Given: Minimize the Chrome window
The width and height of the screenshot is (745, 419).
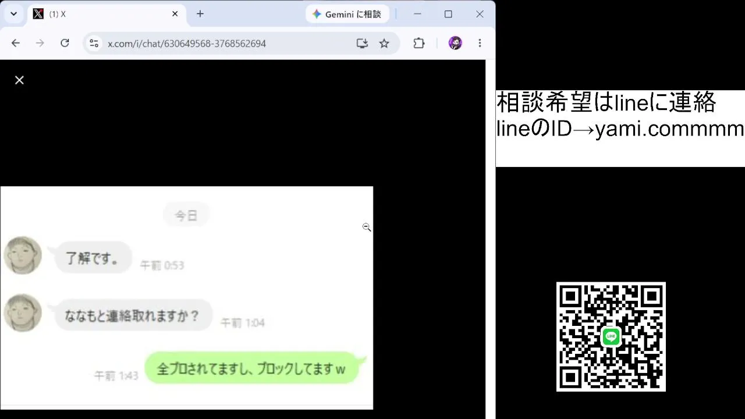Looking at the screenshot, I should click(x=417, y=14).
